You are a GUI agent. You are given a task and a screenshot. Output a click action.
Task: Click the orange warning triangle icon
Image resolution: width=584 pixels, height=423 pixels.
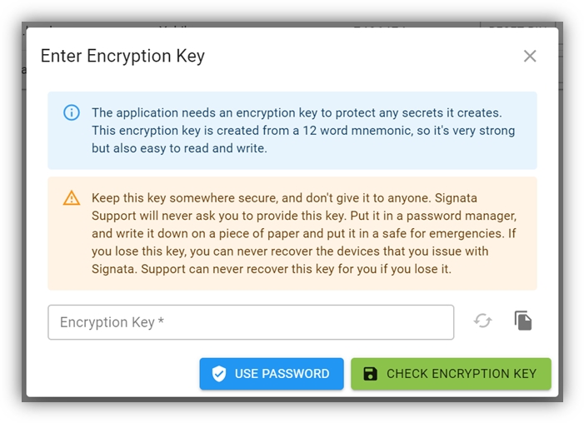(x=72, y=198)
